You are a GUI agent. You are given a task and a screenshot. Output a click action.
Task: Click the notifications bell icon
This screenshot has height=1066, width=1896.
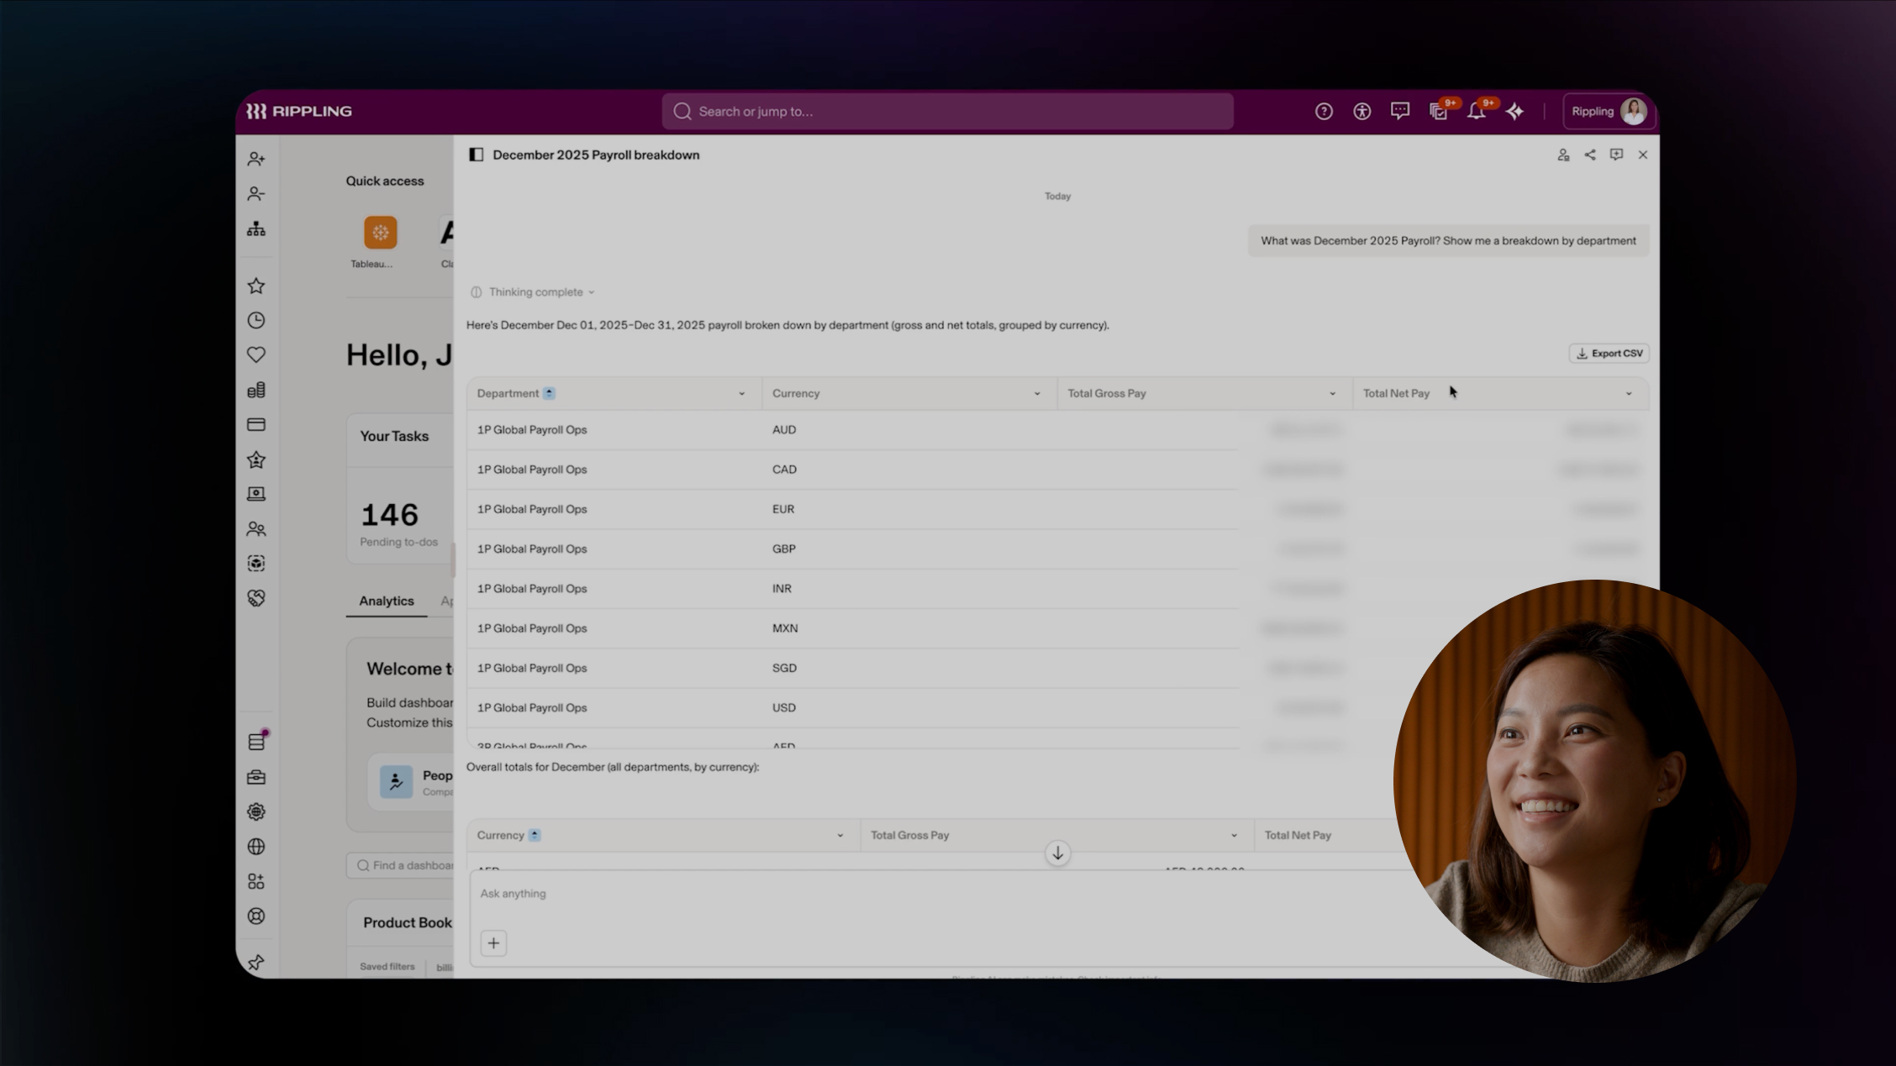[1476, 112]
